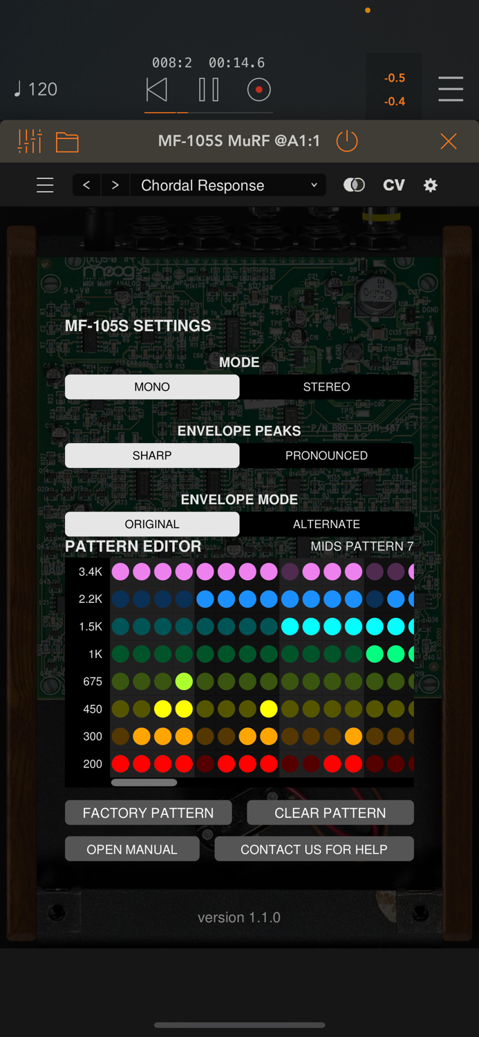Open the Chordal Response preset dropdown
Screen dimensions: 479x1037
tap(228, 185)
